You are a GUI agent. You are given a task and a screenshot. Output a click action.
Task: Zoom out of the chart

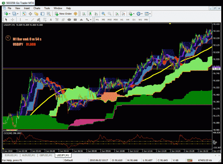(x=110, y=14)
